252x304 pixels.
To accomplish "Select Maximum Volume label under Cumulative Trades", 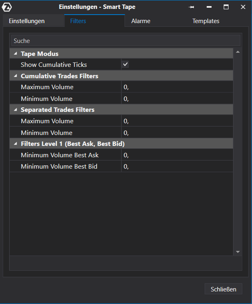I will pyautogui.click(x=47, y=87).
